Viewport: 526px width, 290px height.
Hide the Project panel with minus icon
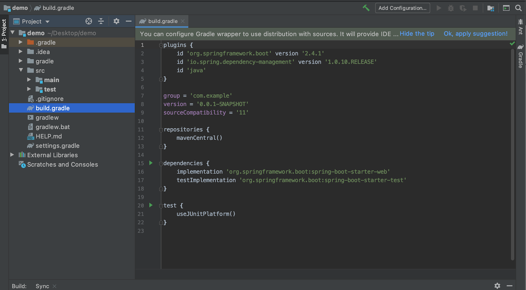pyautogui.click(x=129, y=21)
